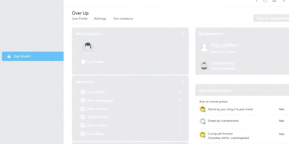Open the Ereterl by ccardesments entry
Viewport: 289px width, 144px height.
tap(223, 121)
